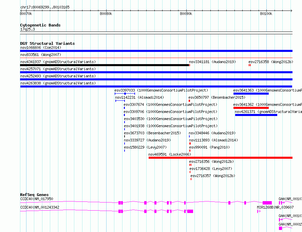Click nsv1113893 (Alsmadi2014) label
The image size is (302, 232).
coord(213,140)
